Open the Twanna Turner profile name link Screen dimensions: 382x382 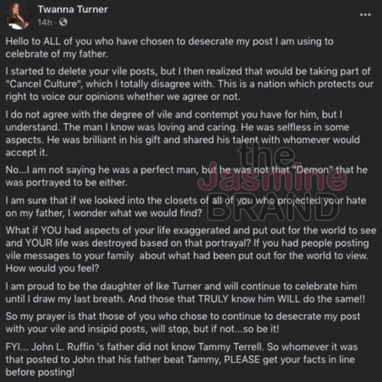73,10
